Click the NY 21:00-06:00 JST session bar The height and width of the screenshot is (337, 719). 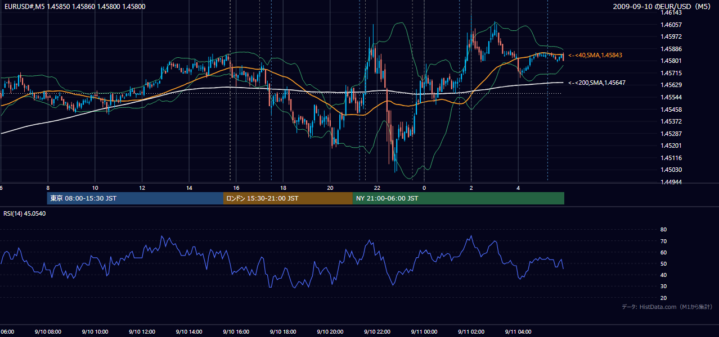pyautogui.click(x=459, y=198)
